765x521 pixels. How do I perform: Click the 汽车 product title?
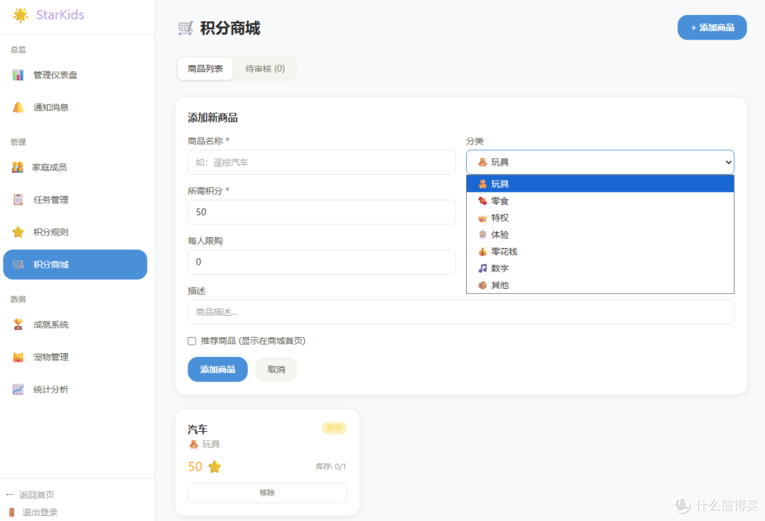click(198, 430)
